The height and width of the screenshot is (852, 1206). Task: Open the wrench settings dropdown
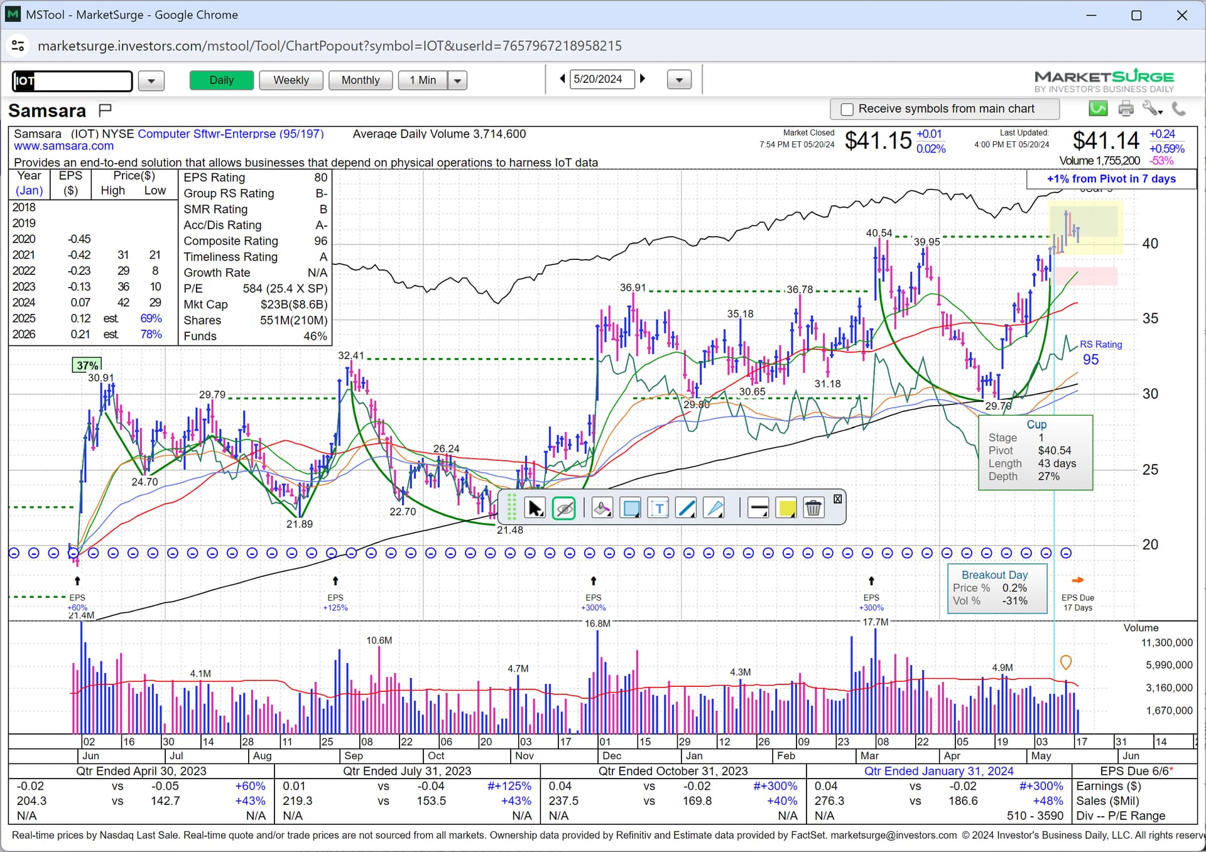[x=1153, y=109]
